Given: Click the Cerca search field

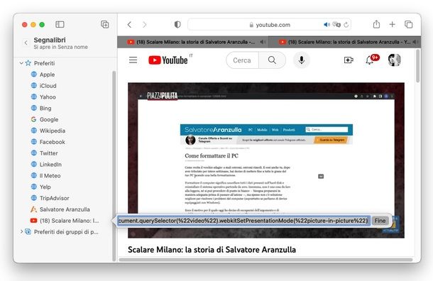Looking at the screenshot, I should pos(242,60).
